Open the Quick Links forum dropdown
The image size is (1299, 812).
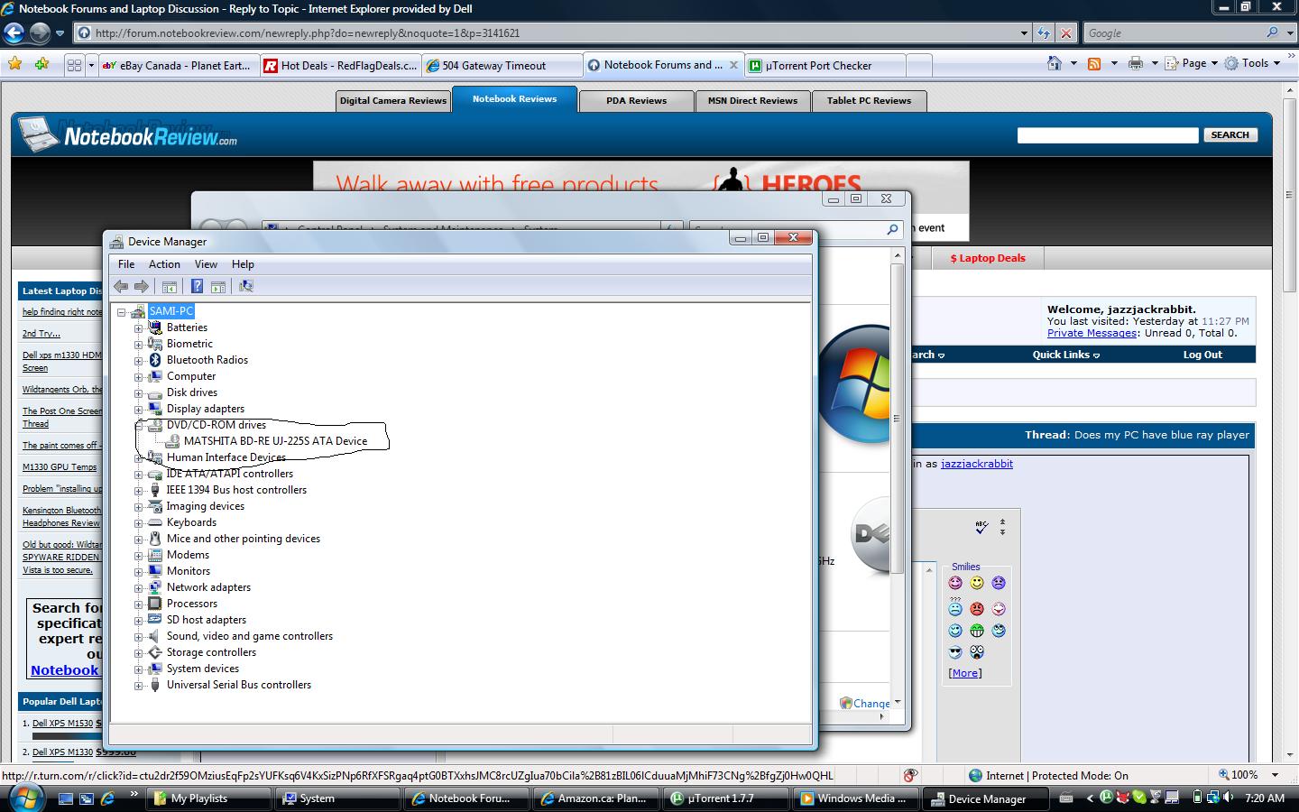1065,355
